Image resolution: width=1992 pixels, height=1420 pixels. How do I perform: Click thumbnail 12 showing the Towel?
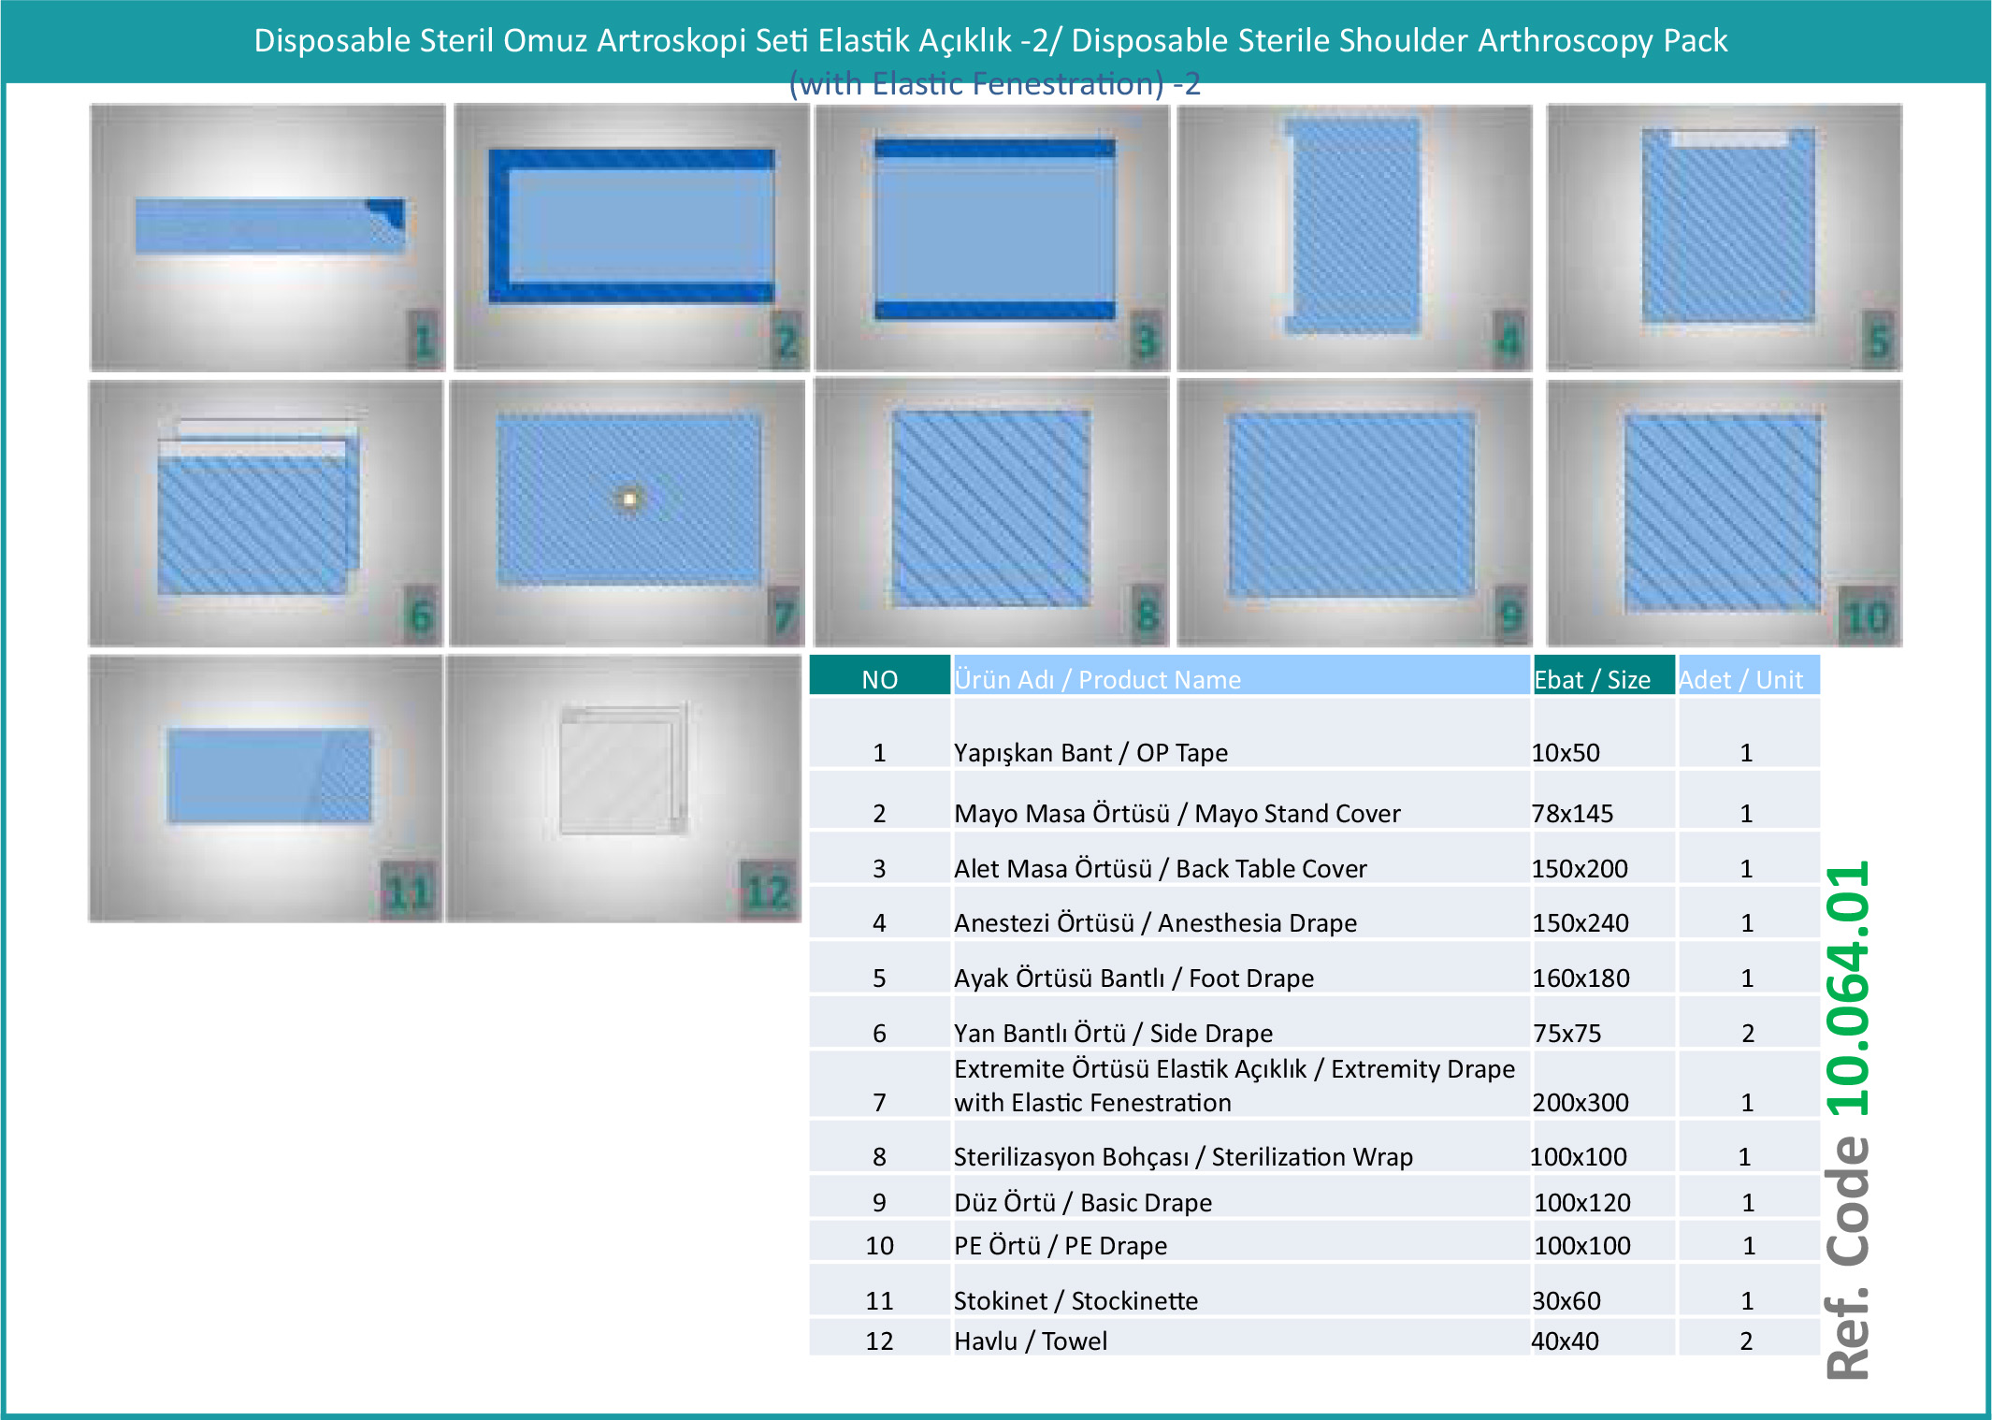pos(624,789)
